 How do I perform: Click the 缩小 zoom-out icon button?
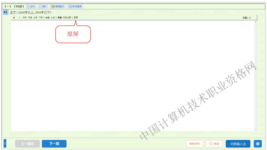(x=43, y=7)
